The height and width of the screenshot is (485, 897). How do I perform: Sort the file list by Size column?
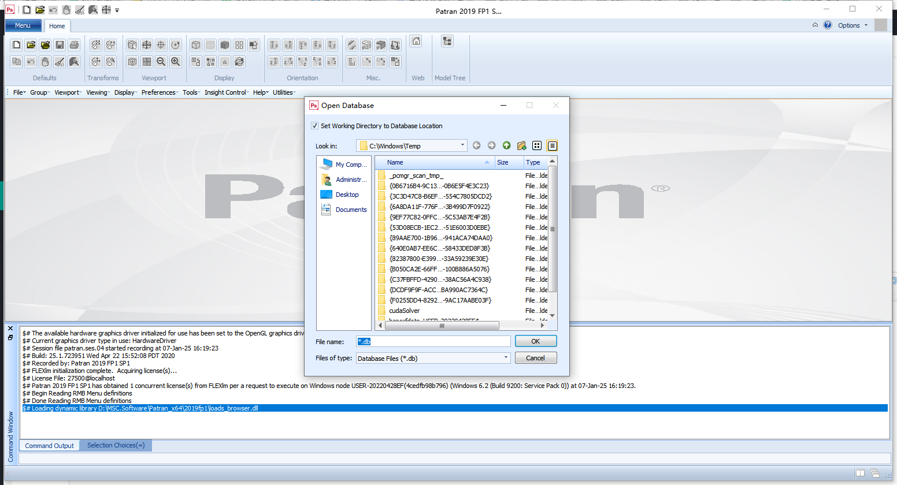[x=509, y=162]
